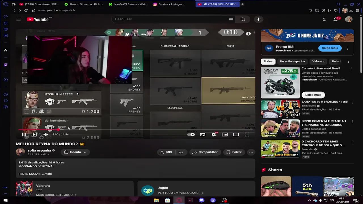Open options for O CACHORRO TEM MAIS video
The height and width of the screenshot is (204, 363).
352,142
